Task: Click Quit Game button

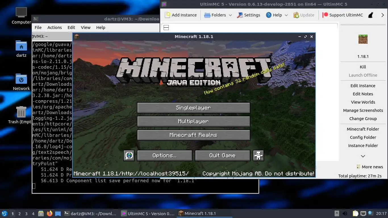Action: point(222,156)
